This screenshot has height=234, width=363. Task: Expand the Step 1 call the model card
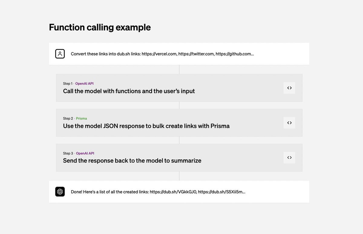click(179, 88)
